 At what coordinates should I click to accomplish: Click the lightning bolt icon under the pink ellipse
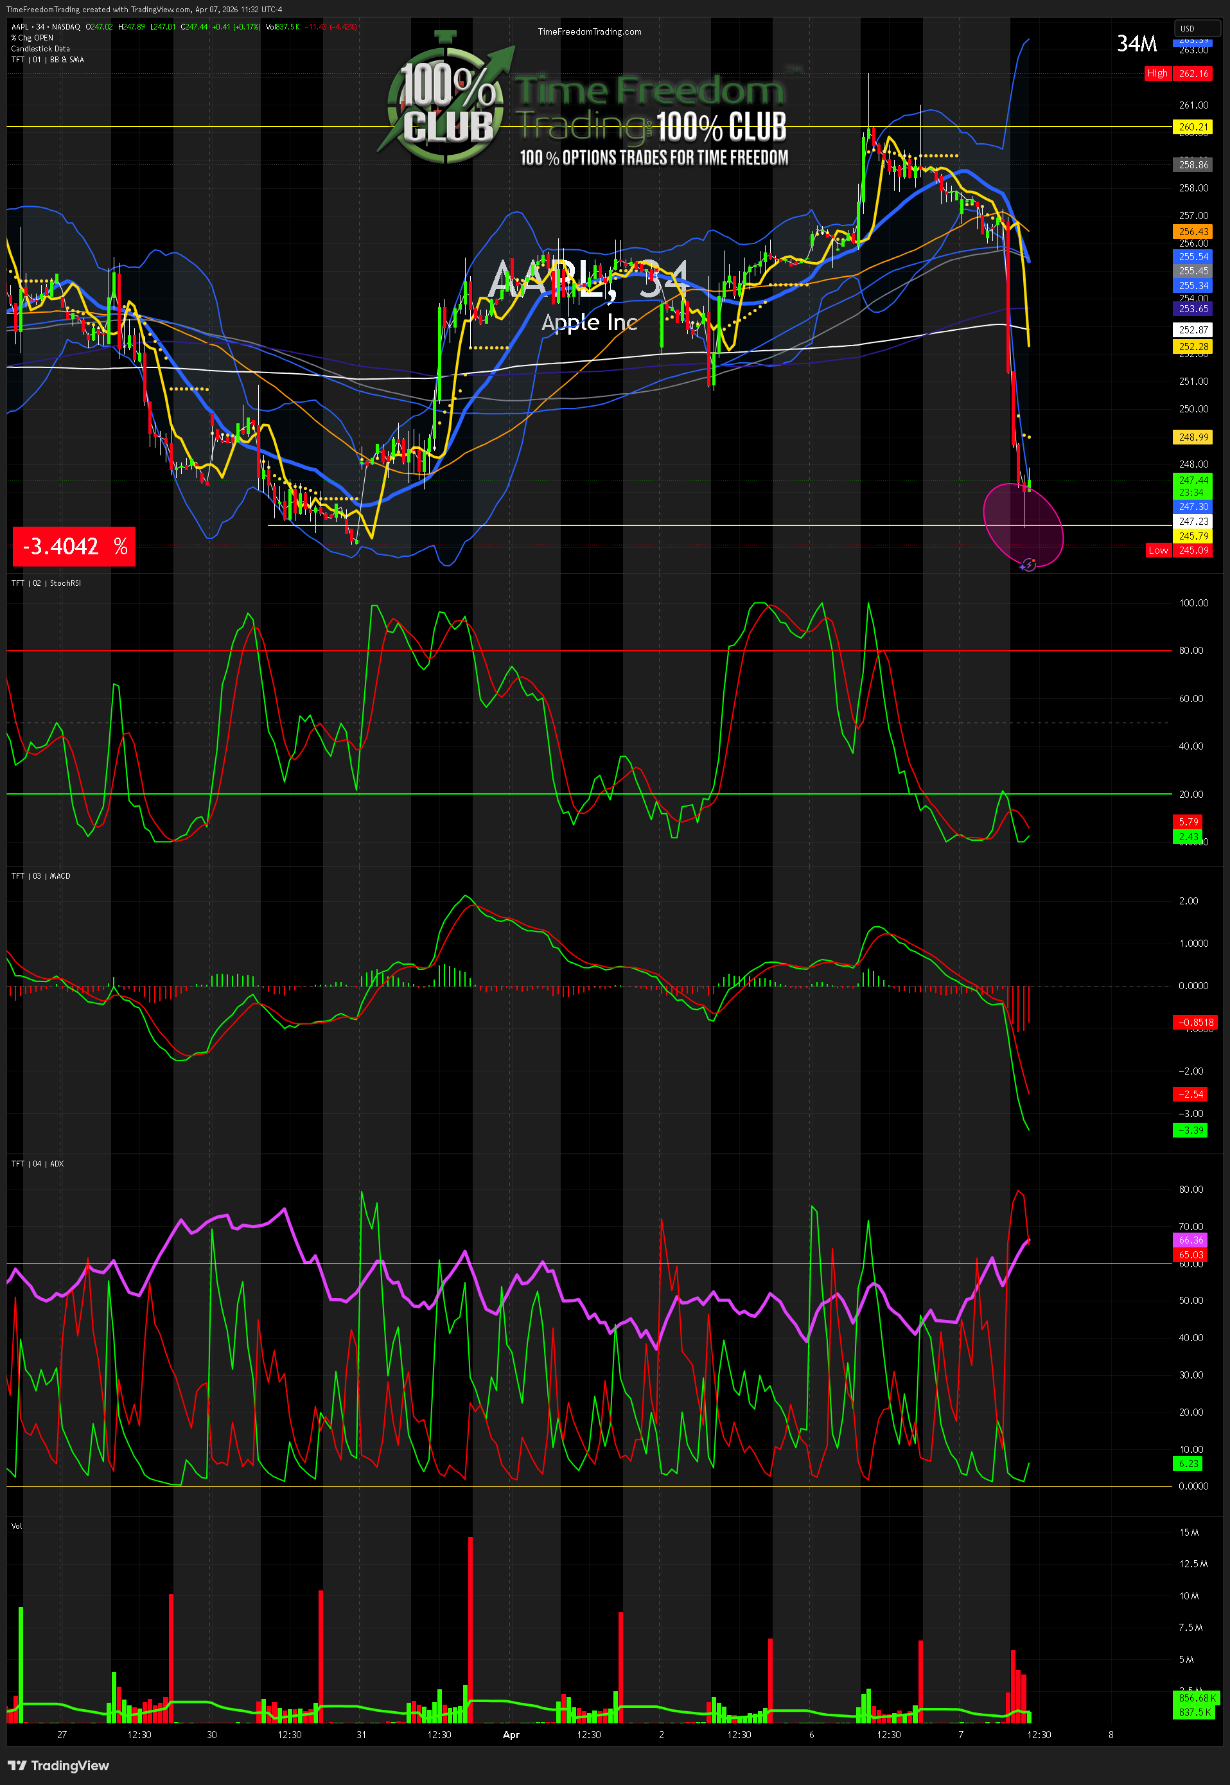tap(1028, 565)
